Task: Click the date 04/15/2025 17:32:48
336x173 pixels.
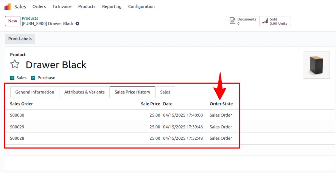Action: [183, 139]
